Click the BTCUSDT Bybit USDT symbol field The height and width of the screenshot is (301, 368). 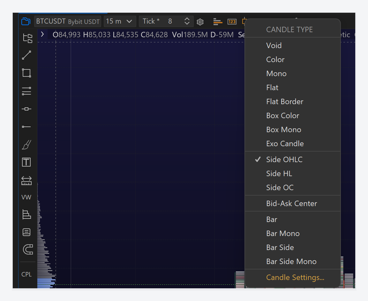(x=68, y=21)
